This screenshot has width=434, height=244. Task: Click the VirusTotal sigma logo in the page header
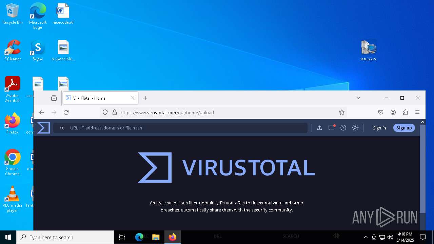click(x=43, y=128)
